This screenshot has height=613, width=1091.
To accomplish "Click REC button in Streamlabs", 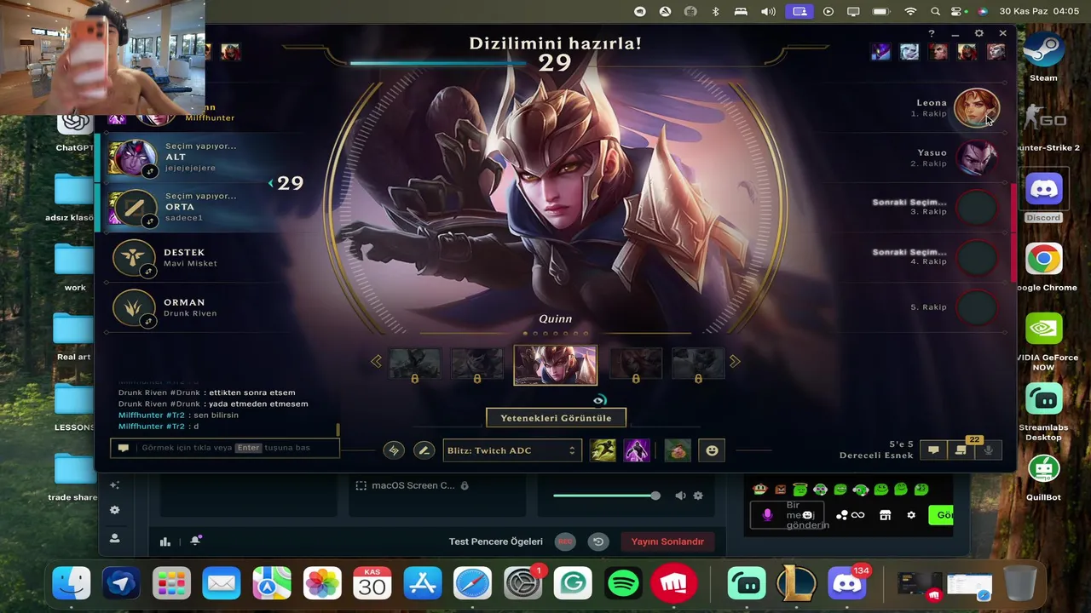I will pos(564,541).
